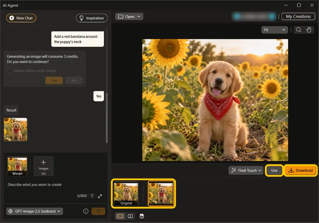Click the Use button

pos(274,170)
